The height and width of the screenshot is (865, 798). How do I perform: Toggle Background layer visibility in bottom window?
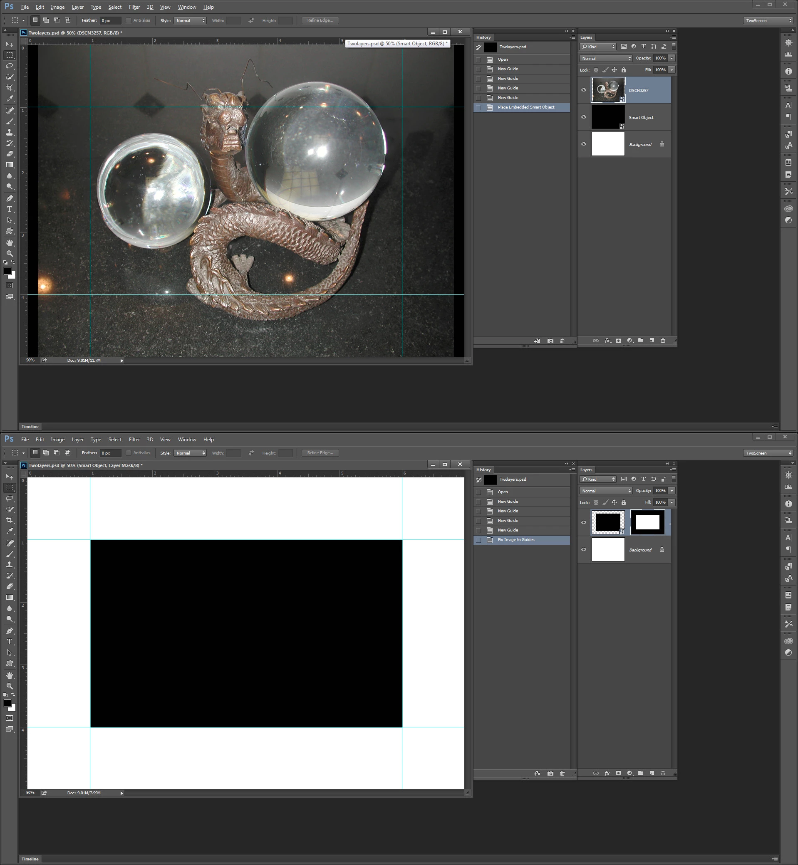pos(584,549)
